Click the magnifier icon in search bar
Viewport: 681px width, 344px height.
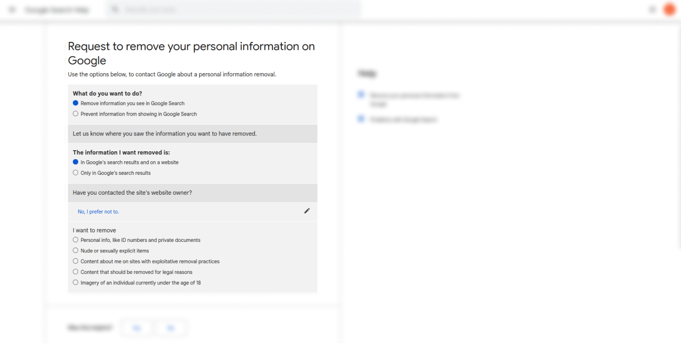[x=115, y=10]
